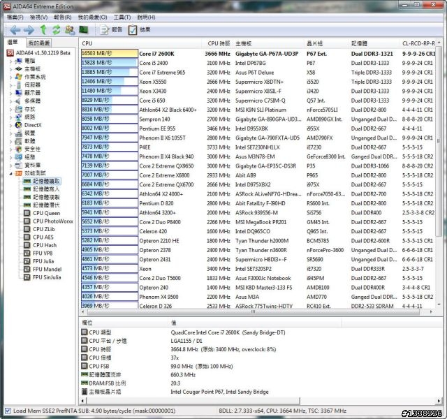Select the 15828 MB/s result bar
Image resolution: width=447 pixels, height=419 pixels.
click(x=110, y=63)
